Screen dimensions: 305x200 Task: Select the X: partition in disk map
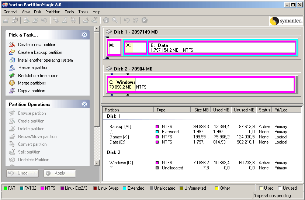(135, 48)
